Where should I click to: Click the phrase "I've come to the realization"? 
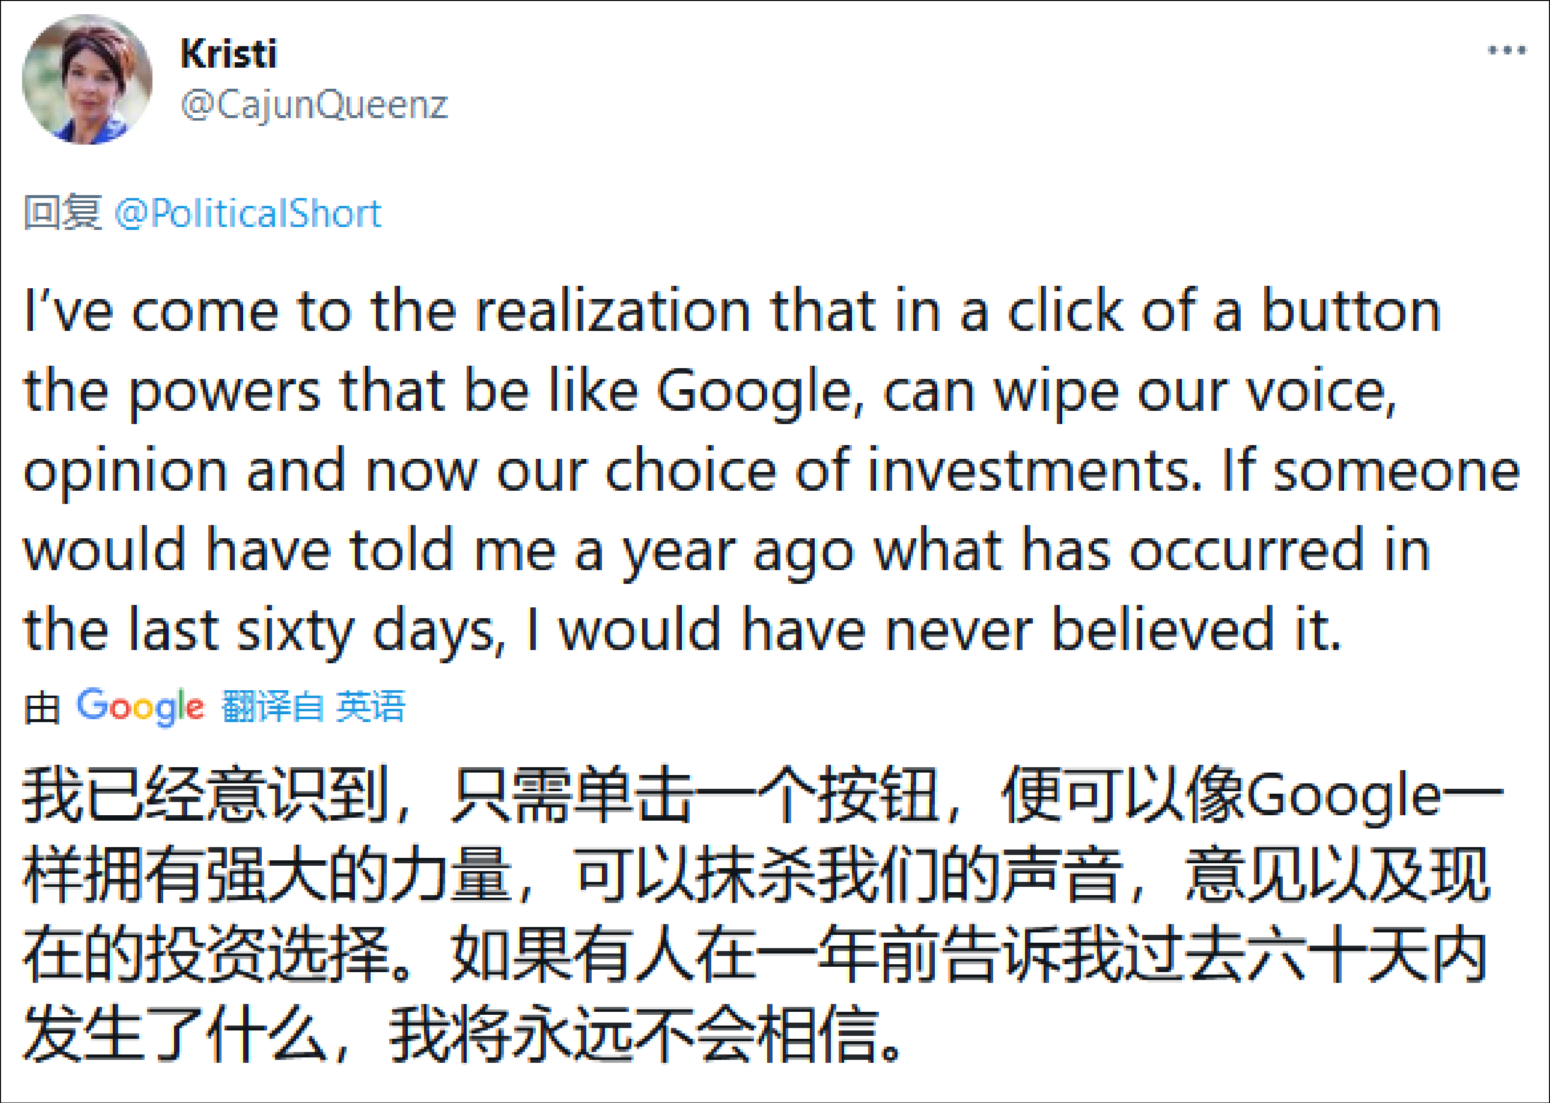[x=387, y=312]
